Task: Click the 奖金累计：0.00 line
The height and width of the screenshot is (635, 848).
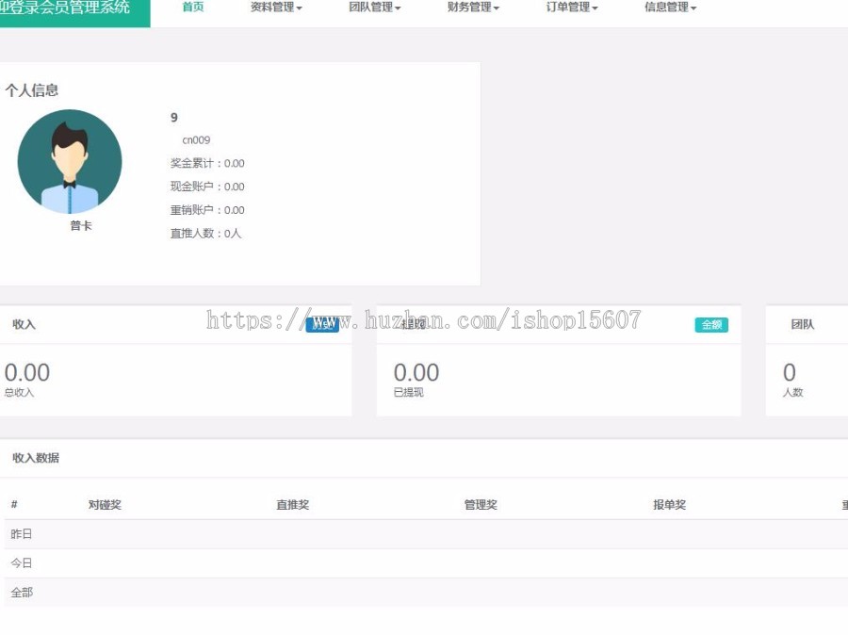Action: pyautogui.click(x=207, y=163)
